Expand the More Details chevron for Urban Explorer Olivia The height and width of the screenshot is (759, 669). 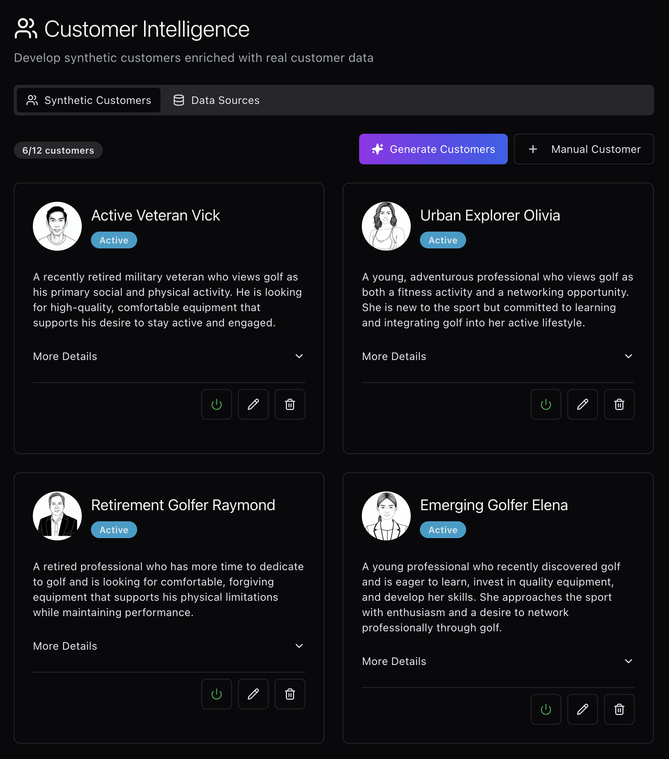point(628,356)
